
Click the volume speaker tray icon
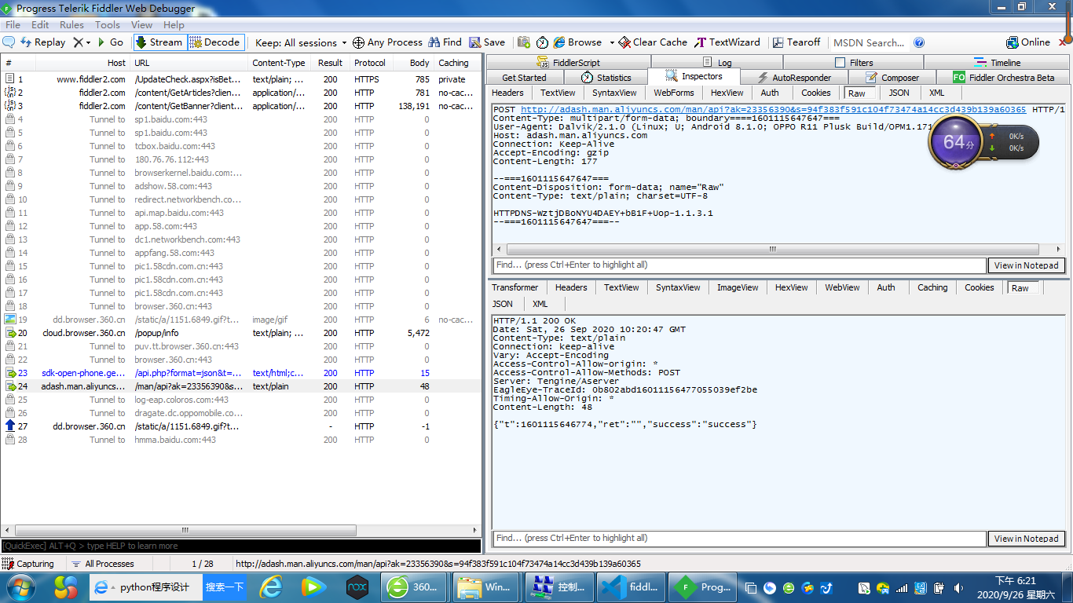tap(958, 588)
